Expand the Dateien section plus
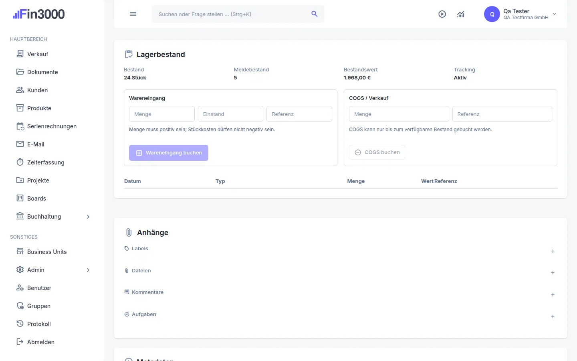The height and width of the screenshot is (361, 577). (553, 273)
